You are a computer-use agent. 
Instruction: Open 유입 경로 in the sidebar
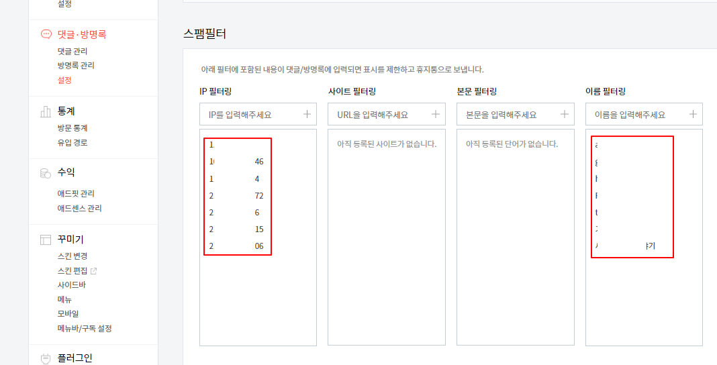pyautogui.click(x=73, y=142)
